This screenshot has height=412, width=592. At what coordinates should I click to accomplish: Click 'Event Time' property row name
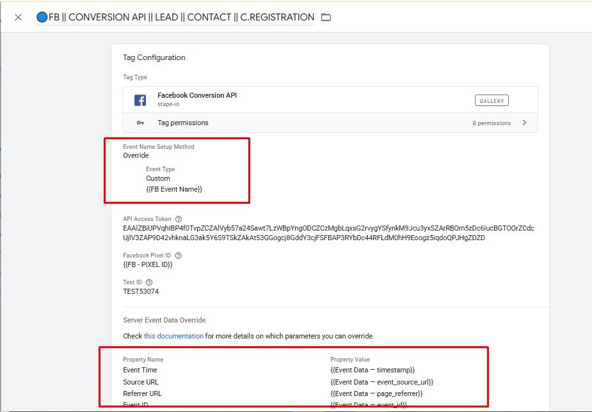tap(140, 370)
